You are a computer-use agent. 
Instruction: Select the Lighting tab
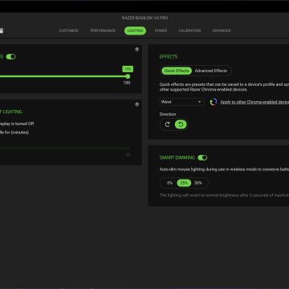tap(135, 31)
